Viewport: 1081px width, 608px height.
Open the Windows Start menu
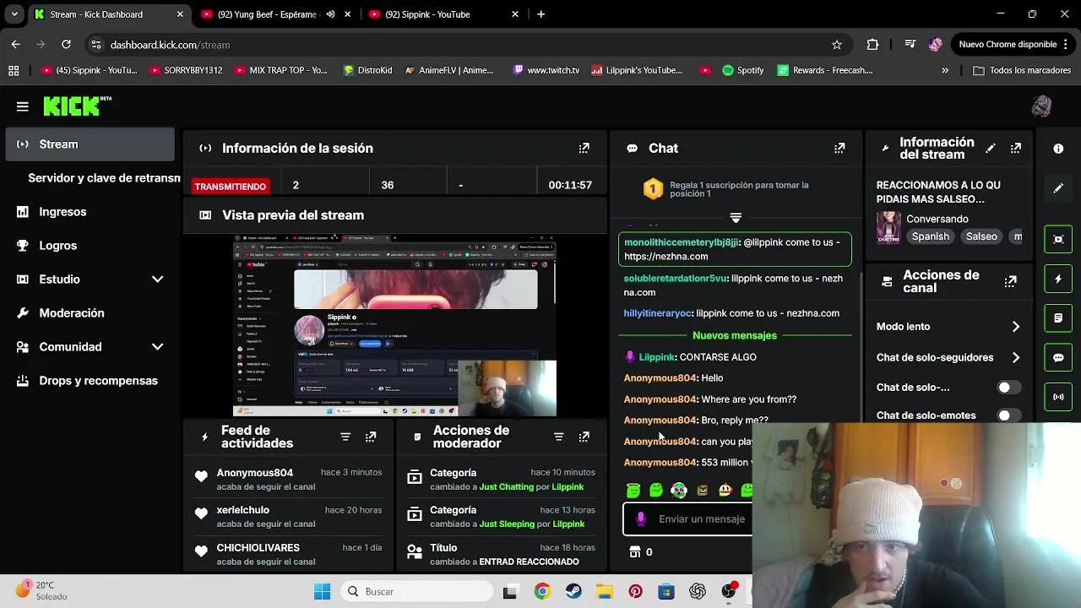tap(323, 592)
